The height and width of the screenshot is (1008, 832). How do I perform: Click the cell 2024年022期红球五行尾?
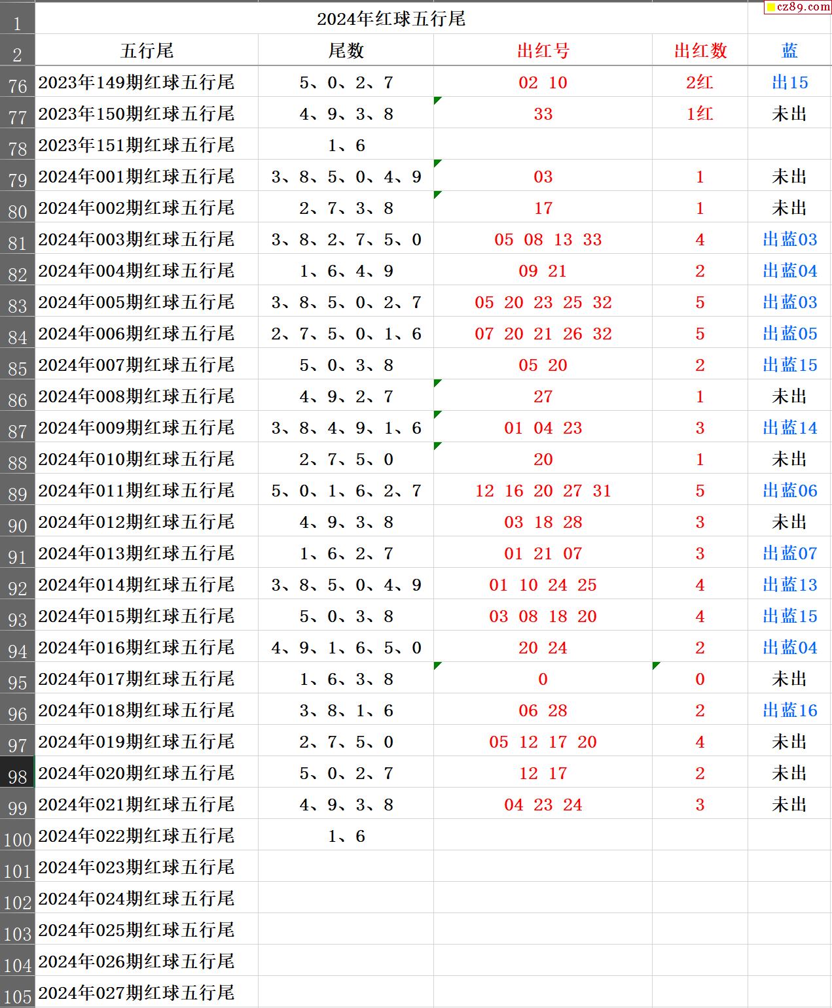(x=146, y=836)
